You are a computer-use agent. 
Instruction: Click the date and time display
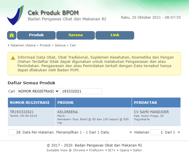pos(151,18)
